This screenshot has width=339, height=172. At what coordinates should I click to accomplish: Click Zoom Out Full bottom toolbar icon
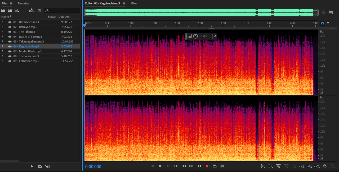click(294, 166)
